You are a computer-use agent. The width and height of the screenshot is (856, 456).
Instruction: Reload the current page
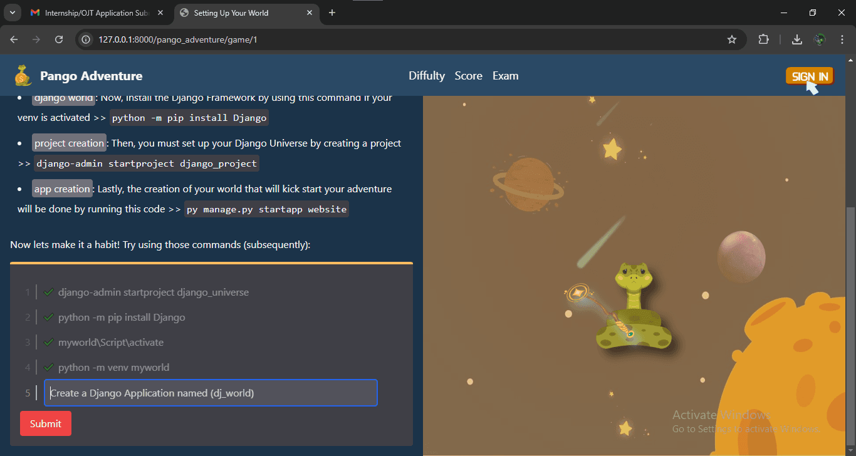click(x=59, y=39)
